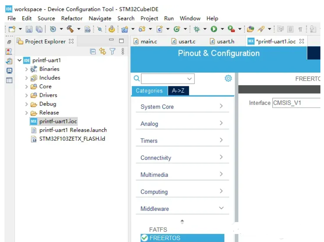Select FREERTOS middleware item
Screen dimensions: 324x242
point(182,238)
